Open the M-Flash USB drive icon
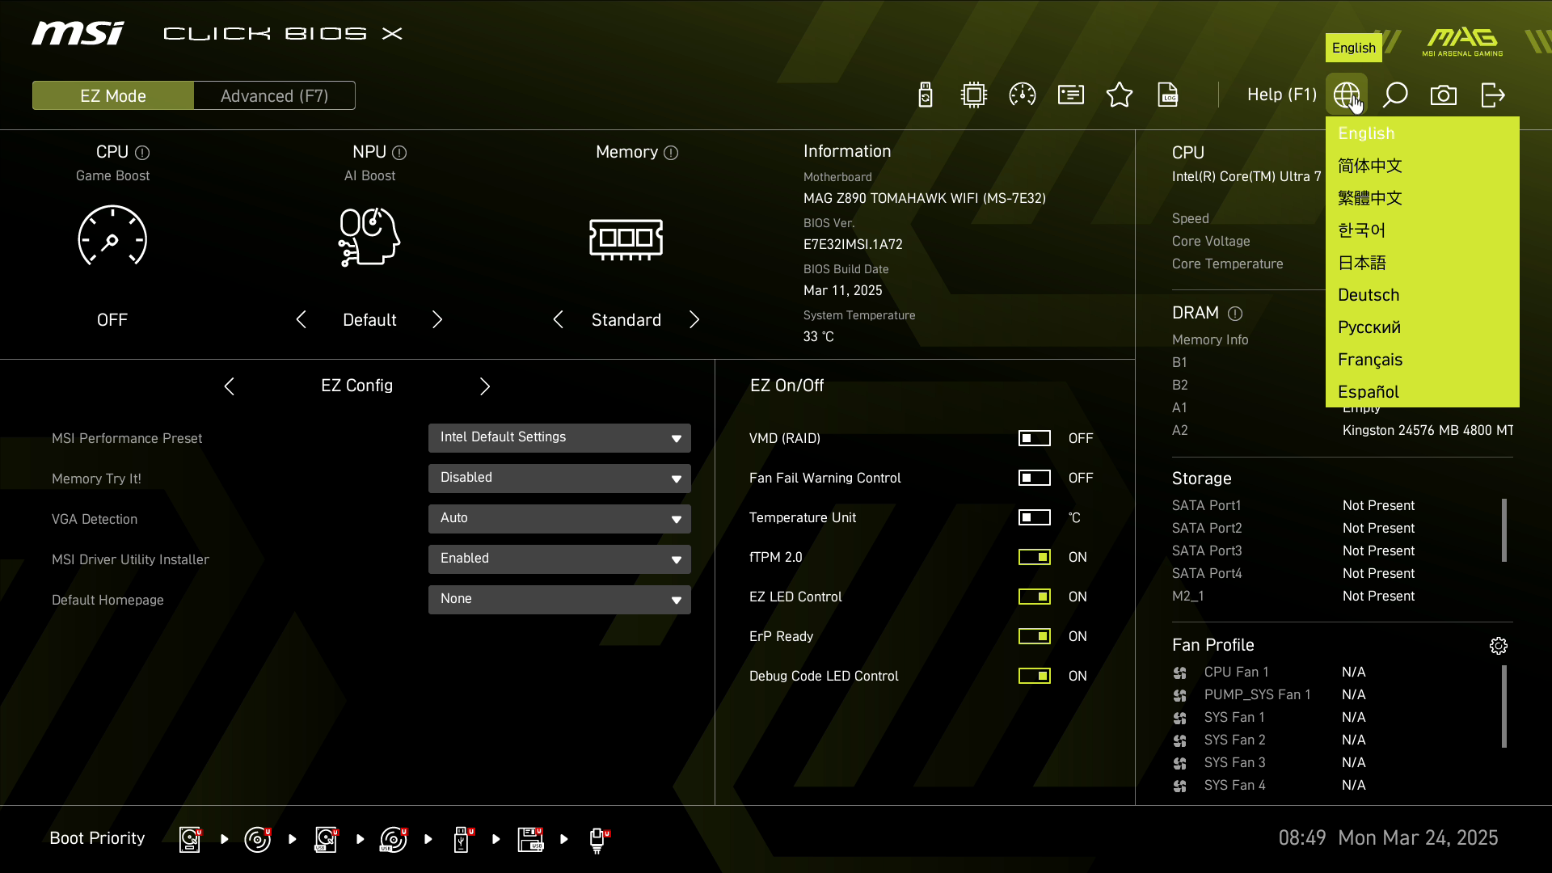 pyautogui.click(x=926, y=95)
